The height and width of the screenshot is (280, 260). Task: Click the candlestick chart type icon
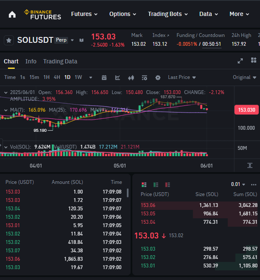(131, 78)
